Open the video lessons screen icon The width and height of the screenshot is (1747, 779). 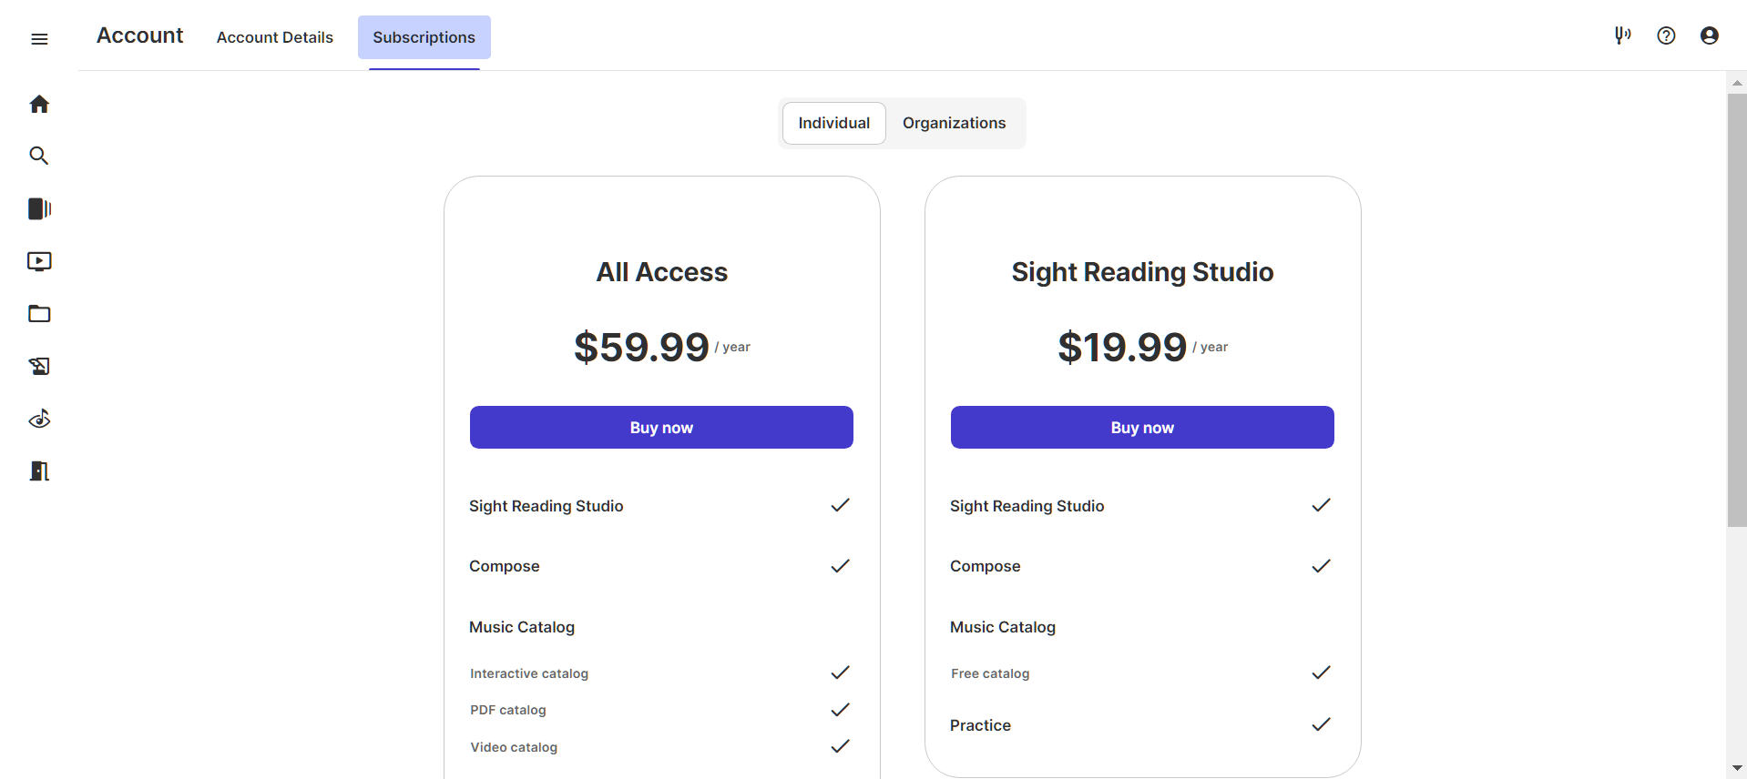tap(39, 262)
